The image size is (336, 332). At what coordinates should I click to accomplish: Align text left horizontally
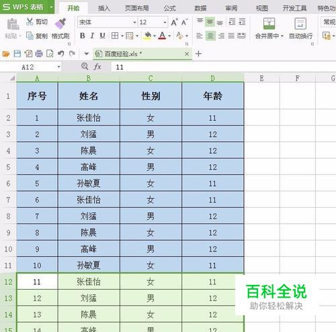(x=200, y=36)
